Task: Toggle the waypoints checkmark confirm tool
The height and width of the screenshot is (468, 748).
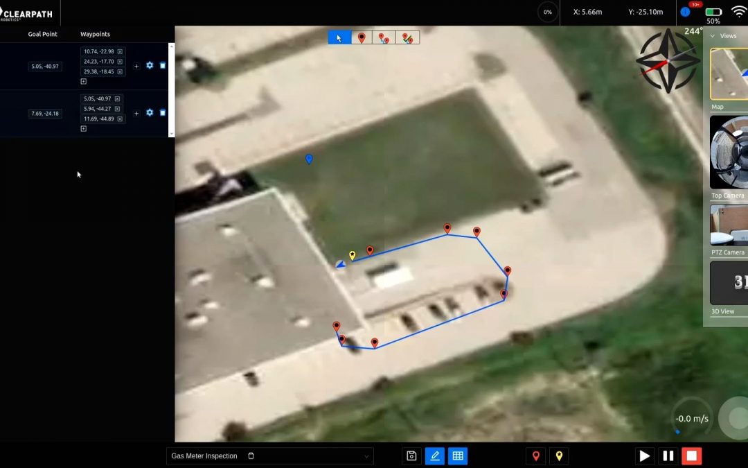Action: [x=408, y=38]
